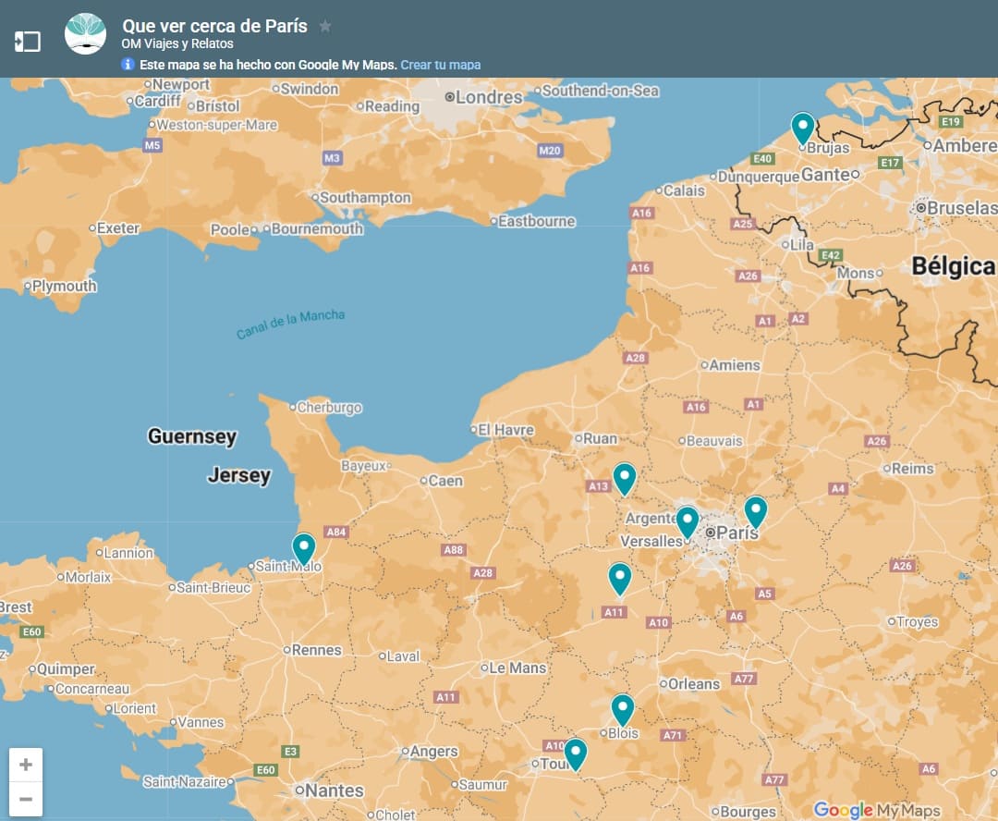Follow the 'Crear tu mapa' link
This screenshot has width=998, height=821.
(x=441, y=65)
